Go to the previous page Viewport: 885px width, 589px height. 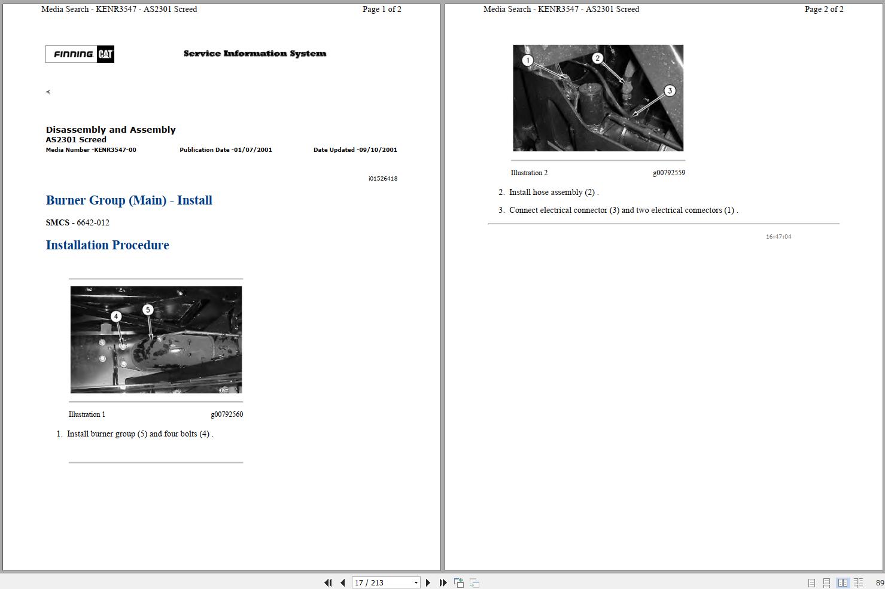pos(343,582)
